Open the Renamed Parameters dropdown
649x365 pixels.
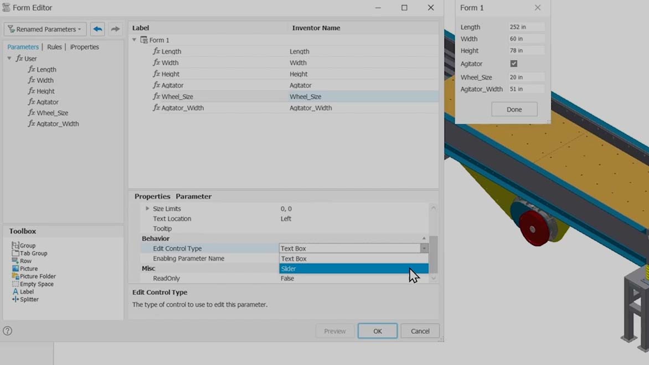45,29
